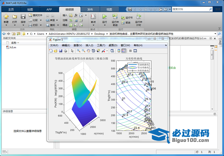Select the Data Cursor tool in Figure 1
The width and height of the screenshot is (224, 156).
98,51
